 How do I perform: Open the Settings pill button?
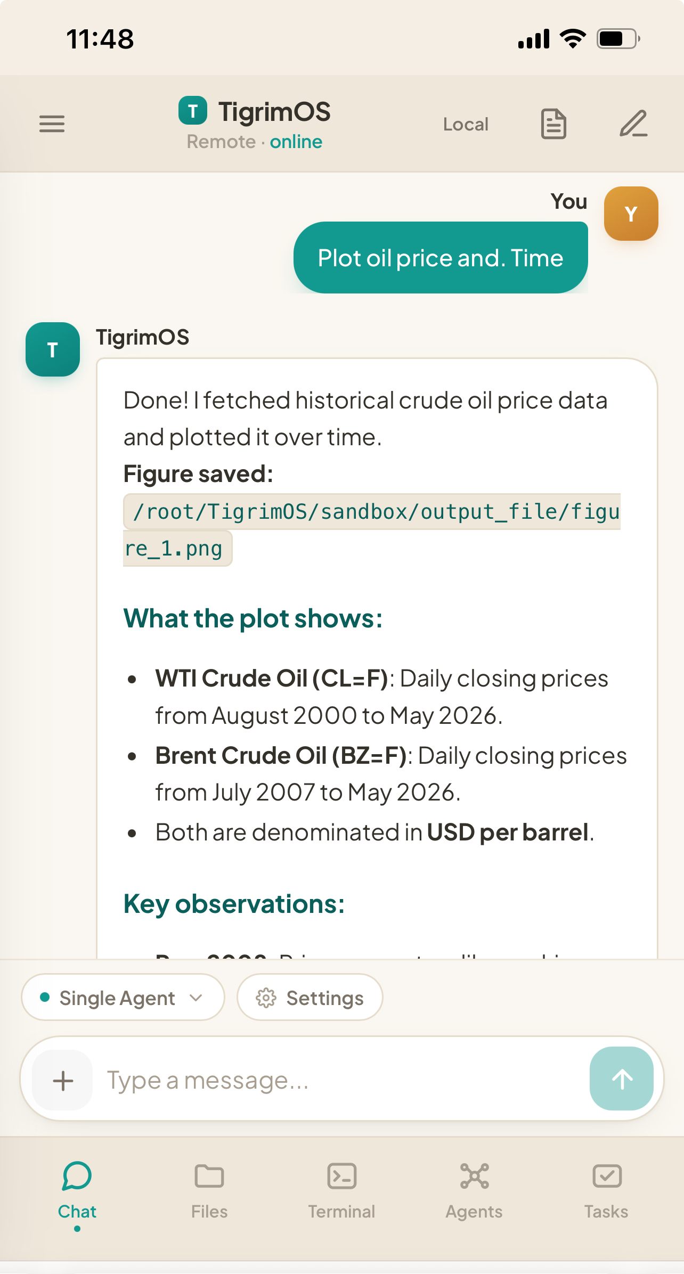click(x=310, y=997)
